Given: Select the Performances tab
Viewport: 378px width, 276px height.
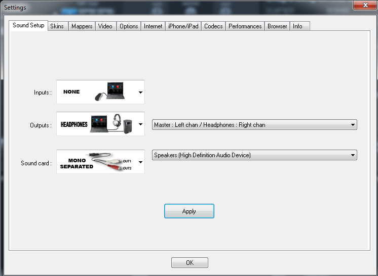Looking at the screenshot, I should click(x=245, y=26).
